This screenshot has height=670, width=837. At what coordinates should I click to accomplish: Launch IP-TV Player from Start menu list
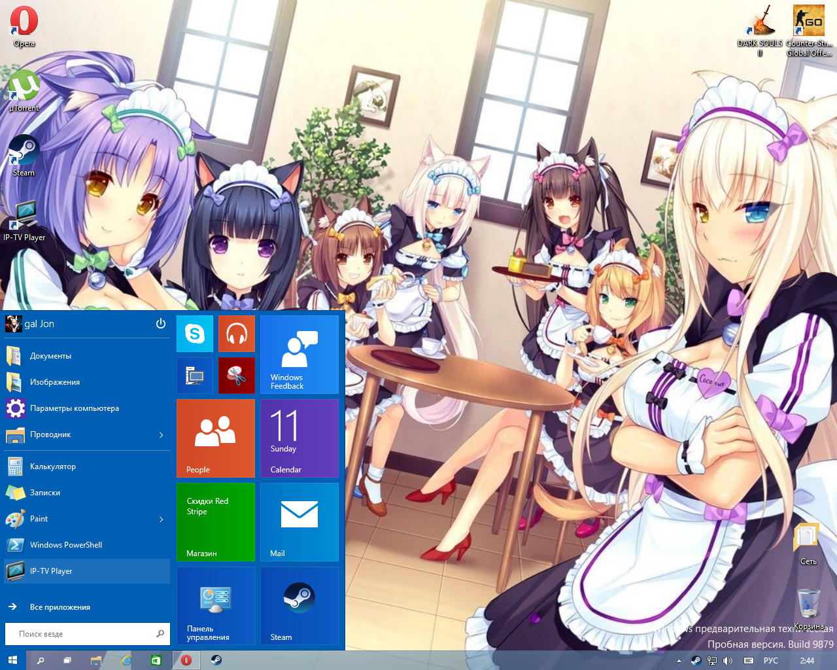(87, 571)
